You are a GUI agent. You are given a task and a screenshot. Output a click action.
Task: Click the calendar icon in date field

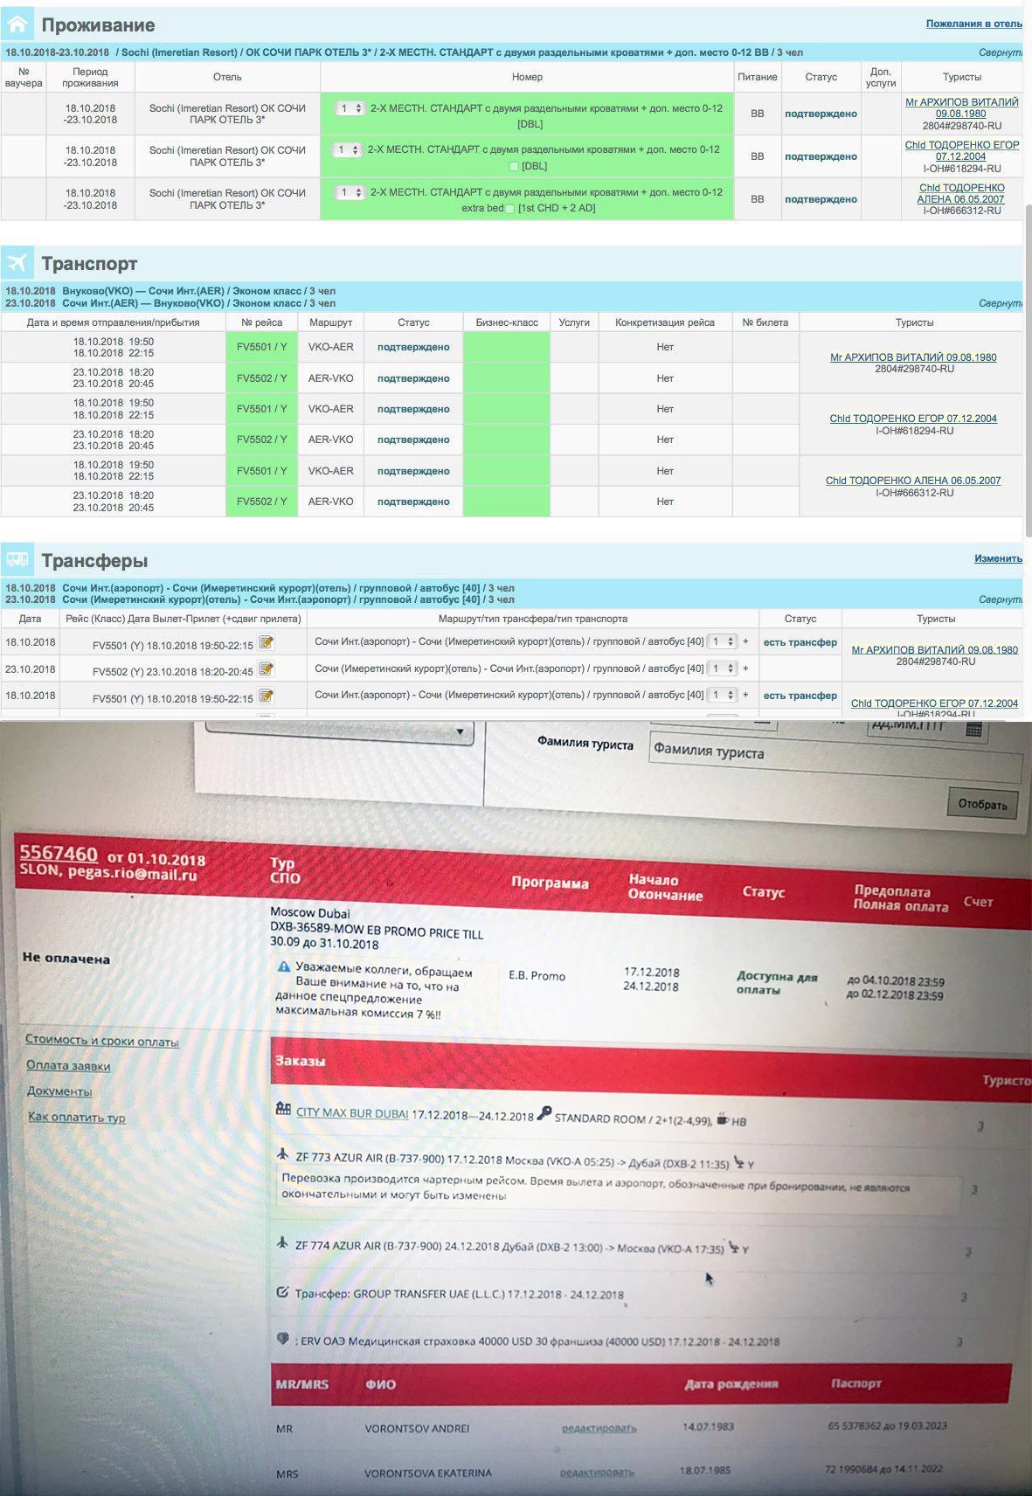pos(973,728)
